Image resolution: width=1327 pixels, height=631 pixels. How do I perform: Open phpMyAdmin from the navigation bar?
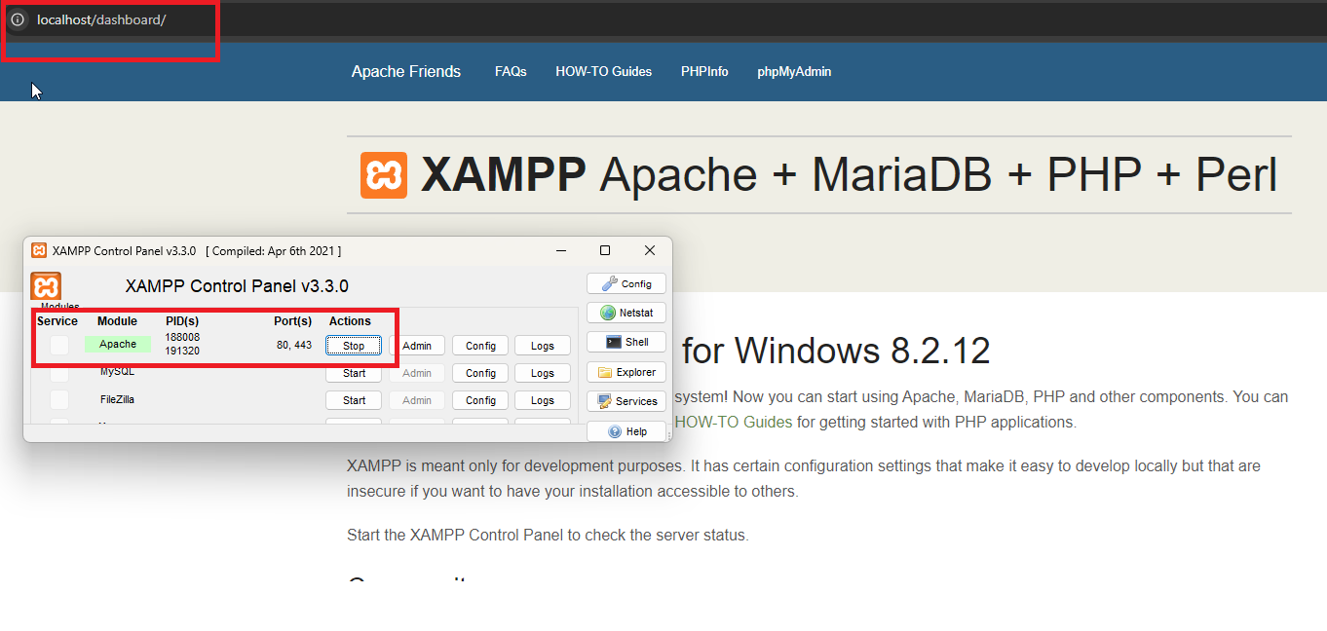click(794, 71)
